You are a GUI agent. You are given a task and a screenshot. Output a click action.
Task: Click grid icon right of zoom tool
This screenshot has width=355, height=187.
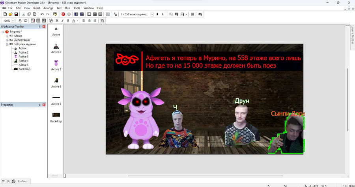33,20
